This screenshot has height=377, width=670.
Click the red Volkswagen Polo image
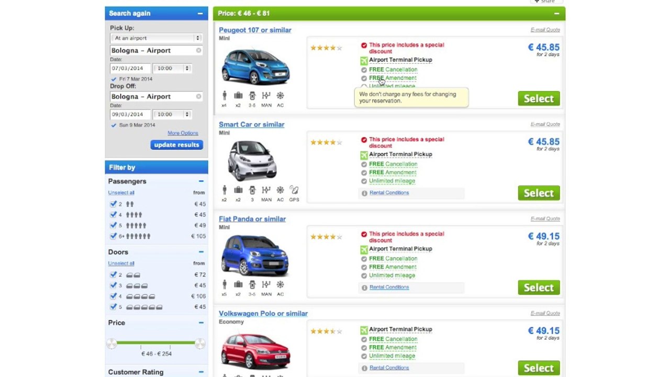[255, 350]
